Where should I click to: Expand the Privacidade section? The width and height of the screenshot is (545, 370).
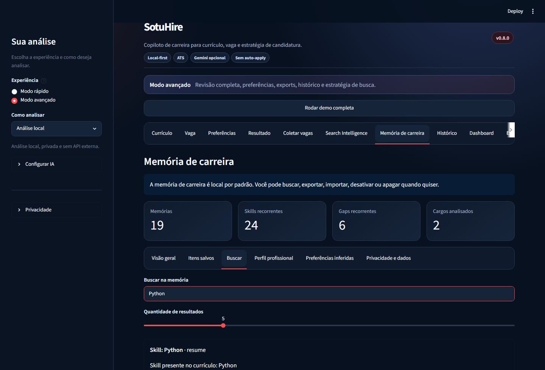coord(56,210)
